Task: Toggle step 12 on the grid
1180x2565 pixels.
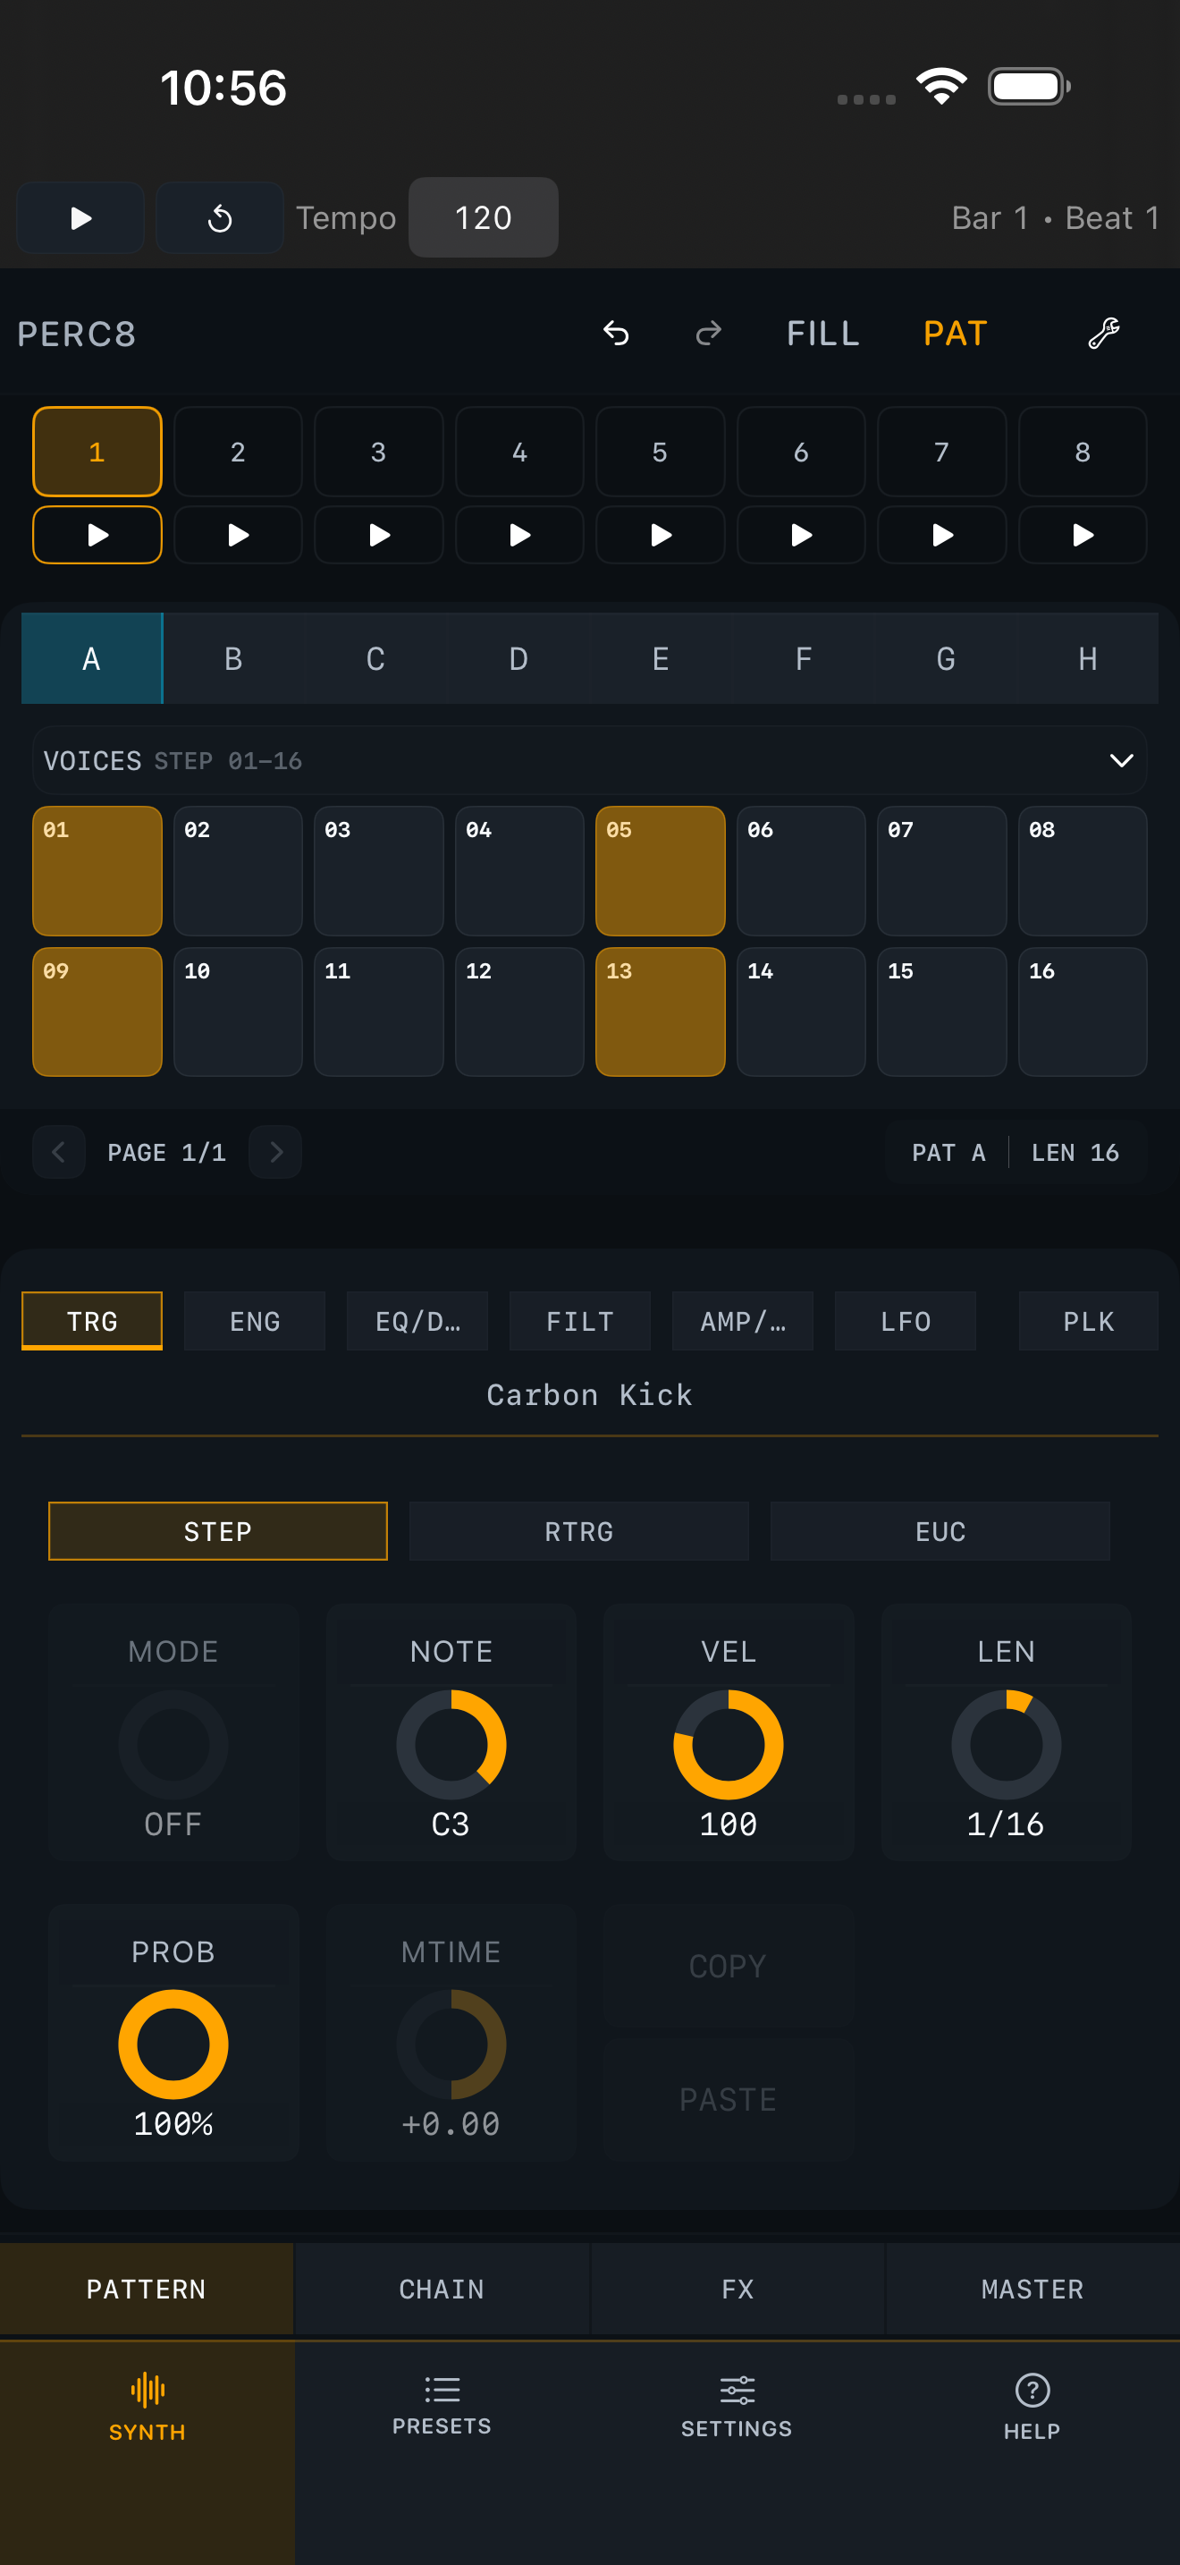Action: (x=519, y=1012)
